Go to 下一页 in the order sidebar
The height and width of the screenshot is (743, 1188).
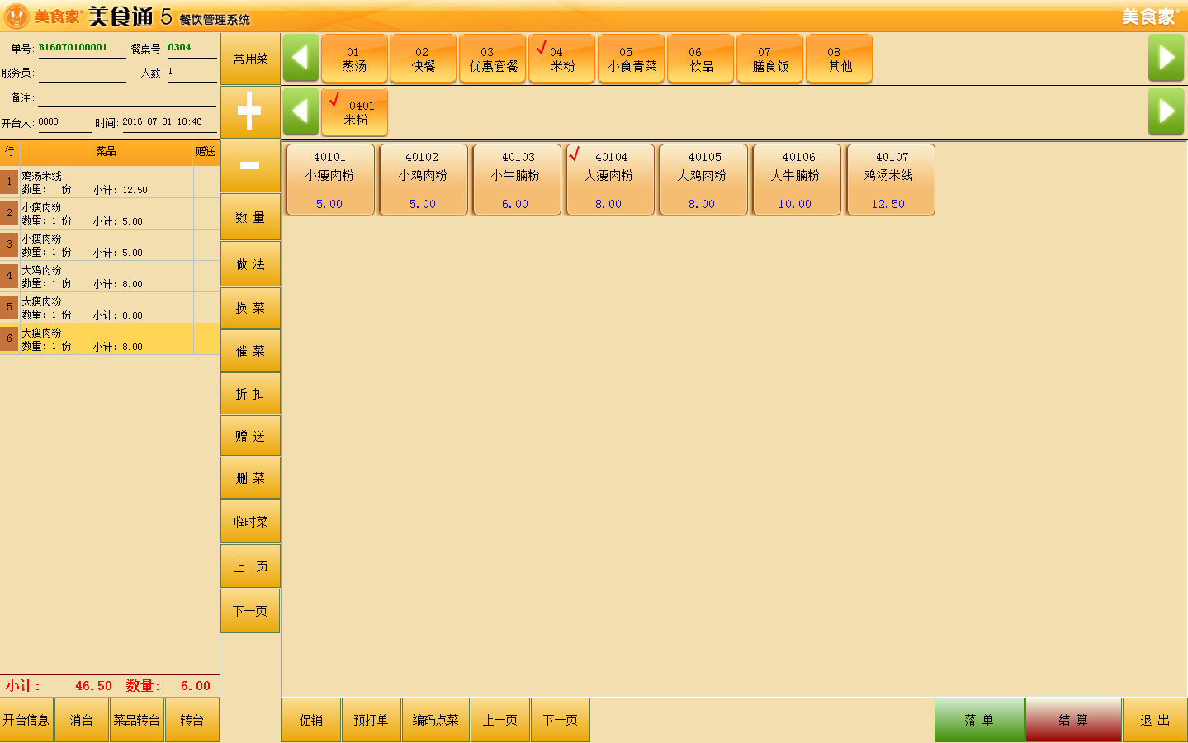(250, 611)
